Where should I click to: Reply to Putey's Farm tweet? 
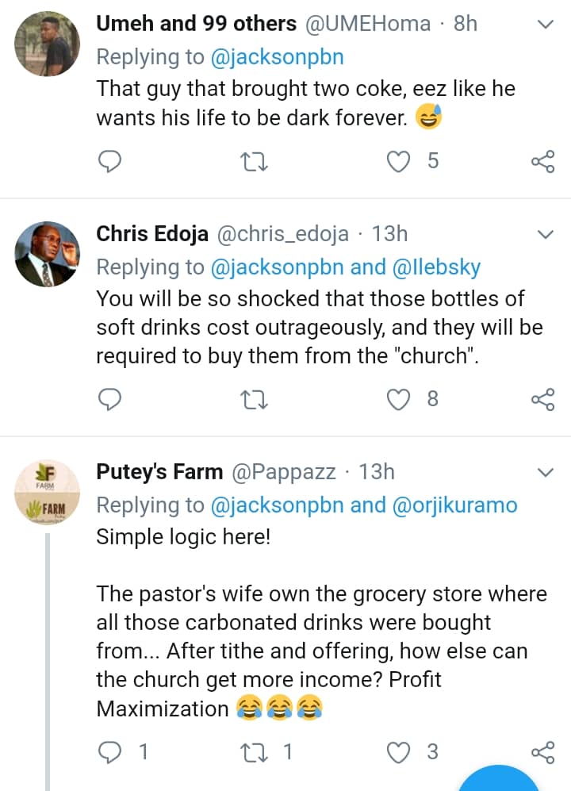[109, 751]
